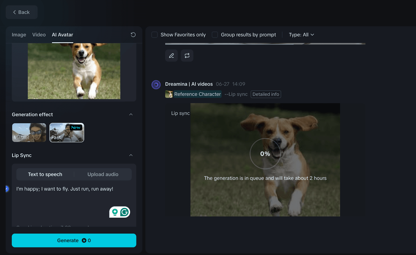Click the lightbulb suggestion icon in text box
Viewport: 416px width, 255px height.
115,212
